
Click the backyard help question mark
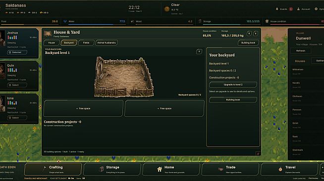[x=199, y=51]
